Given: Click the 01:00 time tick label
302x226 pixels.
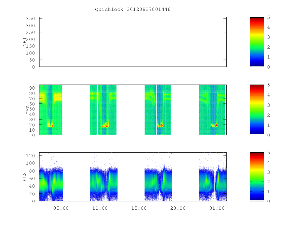Looking at the screenshot, I should (217, 208).
